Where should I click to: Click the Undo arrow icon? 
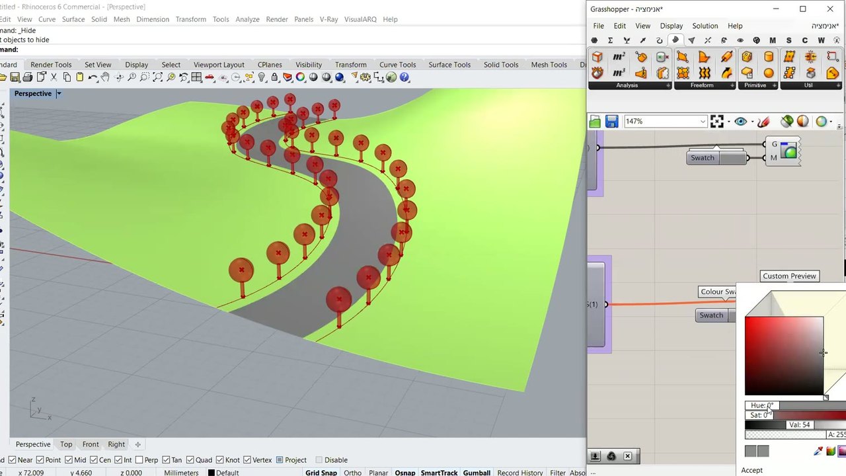click(93, 77)
